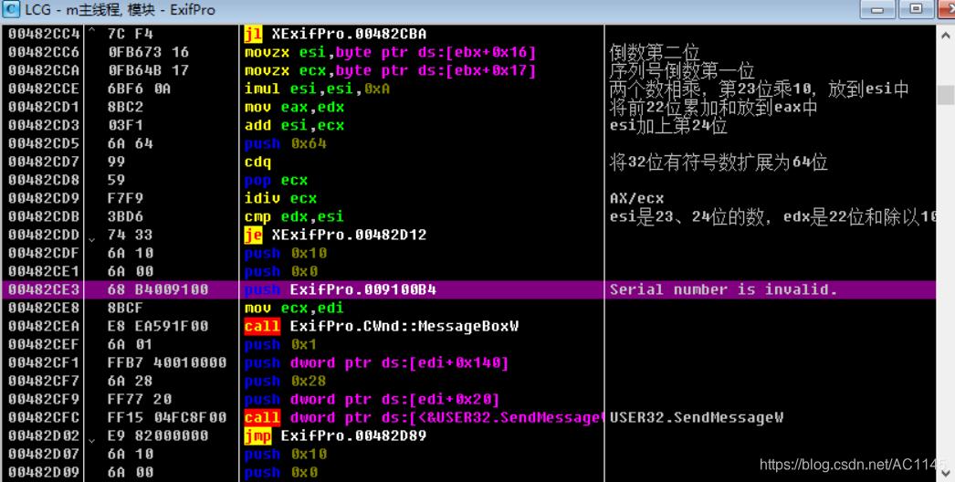The width and height of the screenshot is (955, 482).
Task: Click the 'Serial number is invalid.' comment
Action: tap(724, 289)
